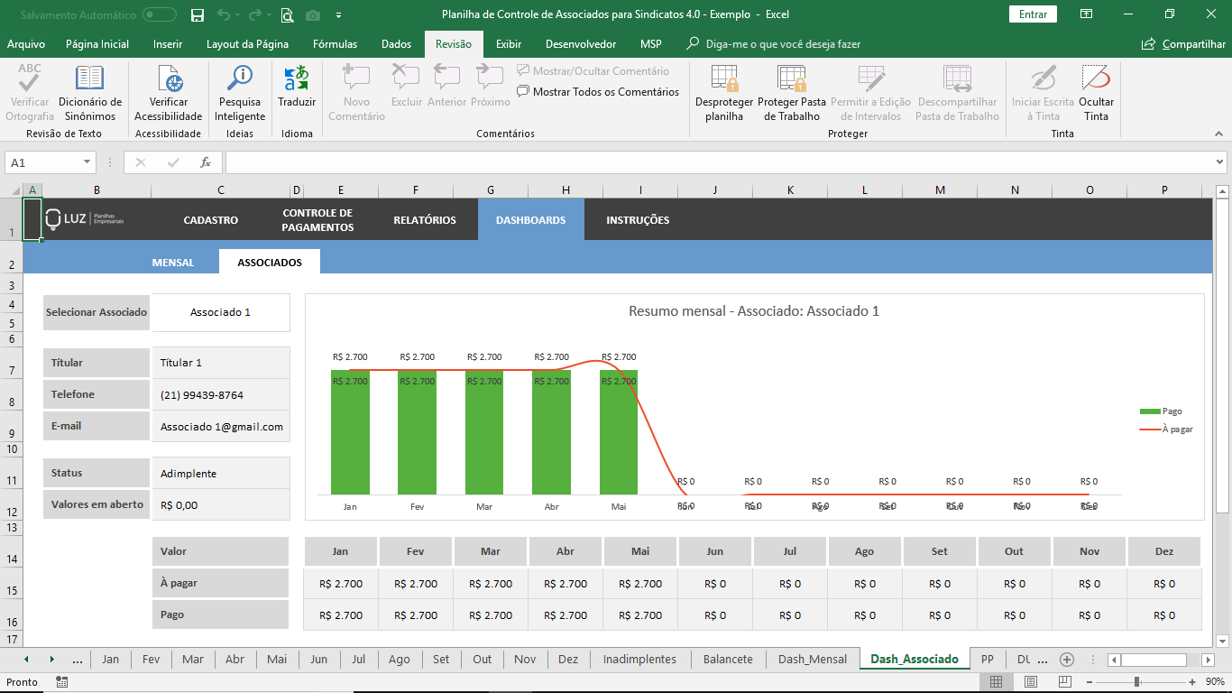Expand the formula bar
The width and height of the screenshot is (1232, 693).
click(1219, 162)
